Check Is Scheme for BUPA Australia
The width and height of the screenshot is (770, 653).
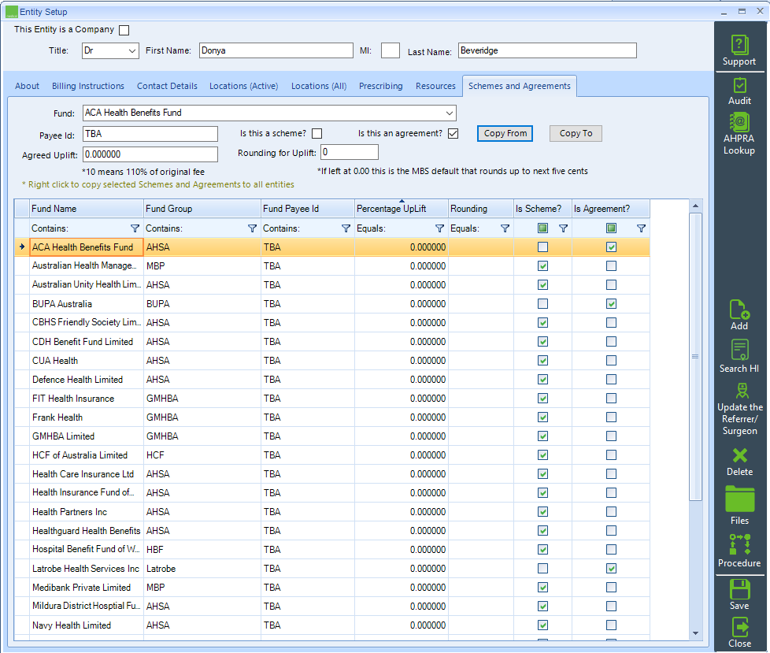(x=542, y=303)
